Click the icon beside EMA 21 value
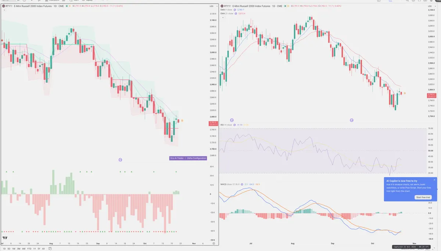 (236, 13)
